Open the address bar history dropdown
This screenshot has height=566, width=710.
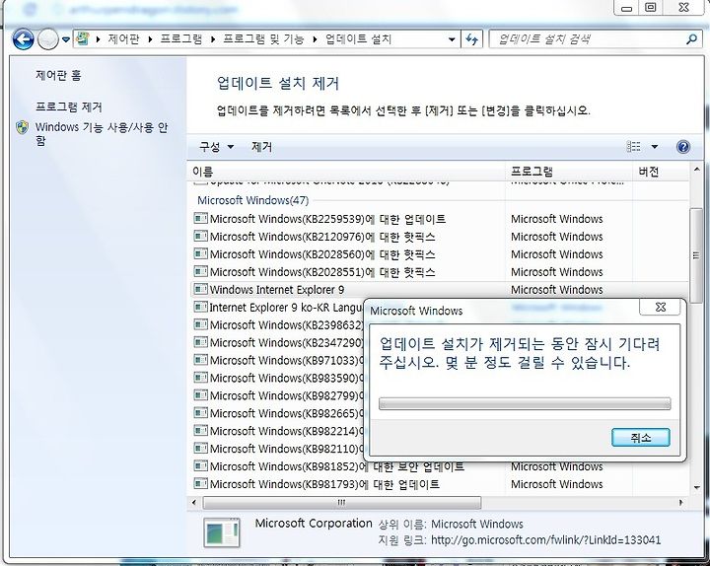pyautogui.click(x=452, y=39)
